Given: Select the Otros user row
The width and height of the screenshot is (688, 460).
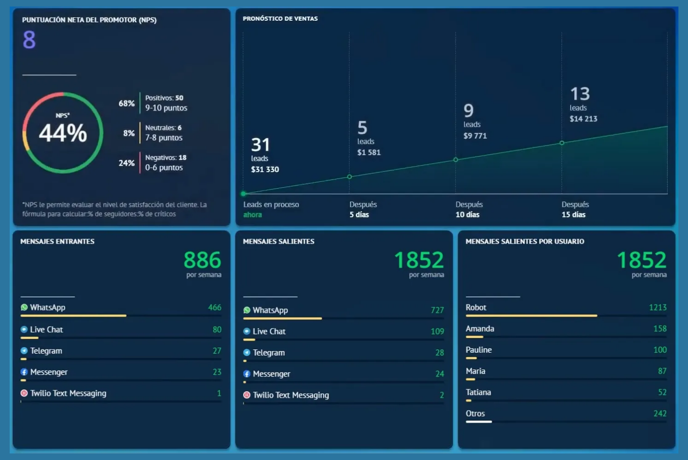Looking at the screenshot, I should [x=566, y=415].
